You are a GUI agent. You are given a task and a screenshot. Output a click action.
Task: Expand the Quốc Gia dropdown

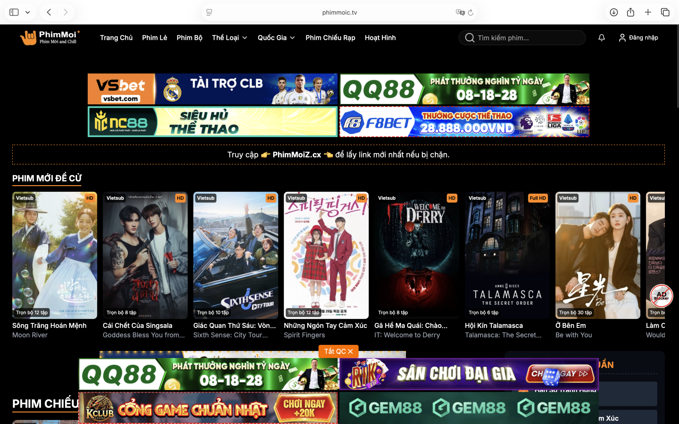[276, 37]
